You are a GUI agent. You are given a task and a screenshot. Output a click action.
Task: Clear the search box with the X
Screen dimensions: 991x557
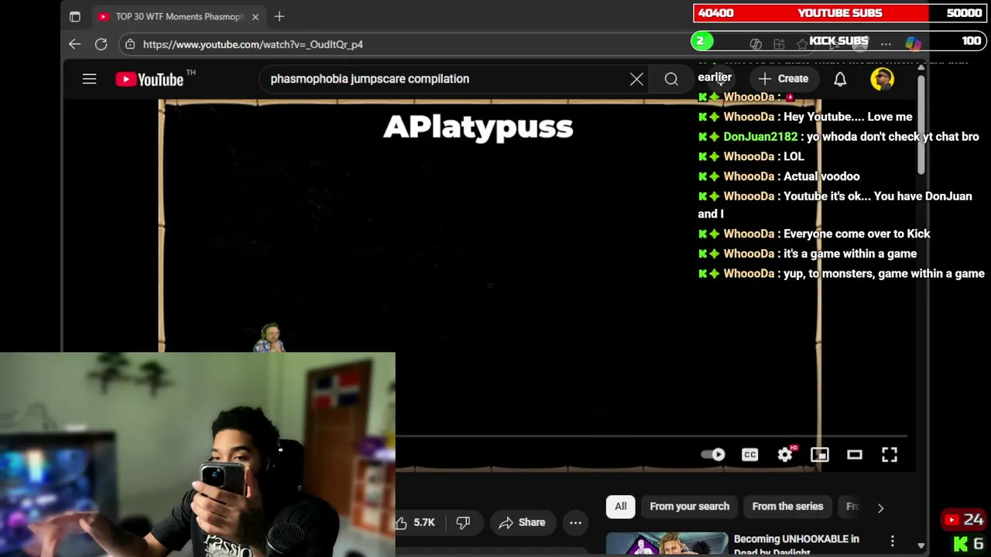click(636, 79)
